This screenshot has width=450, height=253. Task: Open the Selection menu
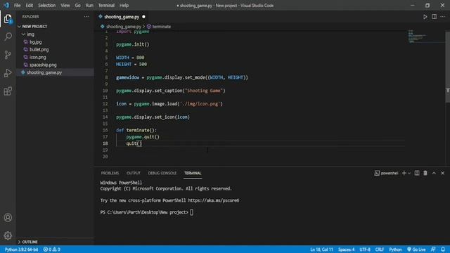coord(47,6)
